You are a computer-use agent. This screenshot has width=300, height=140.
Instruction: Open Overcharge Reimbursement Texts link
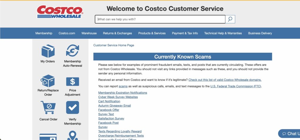(x=121, y=136)
